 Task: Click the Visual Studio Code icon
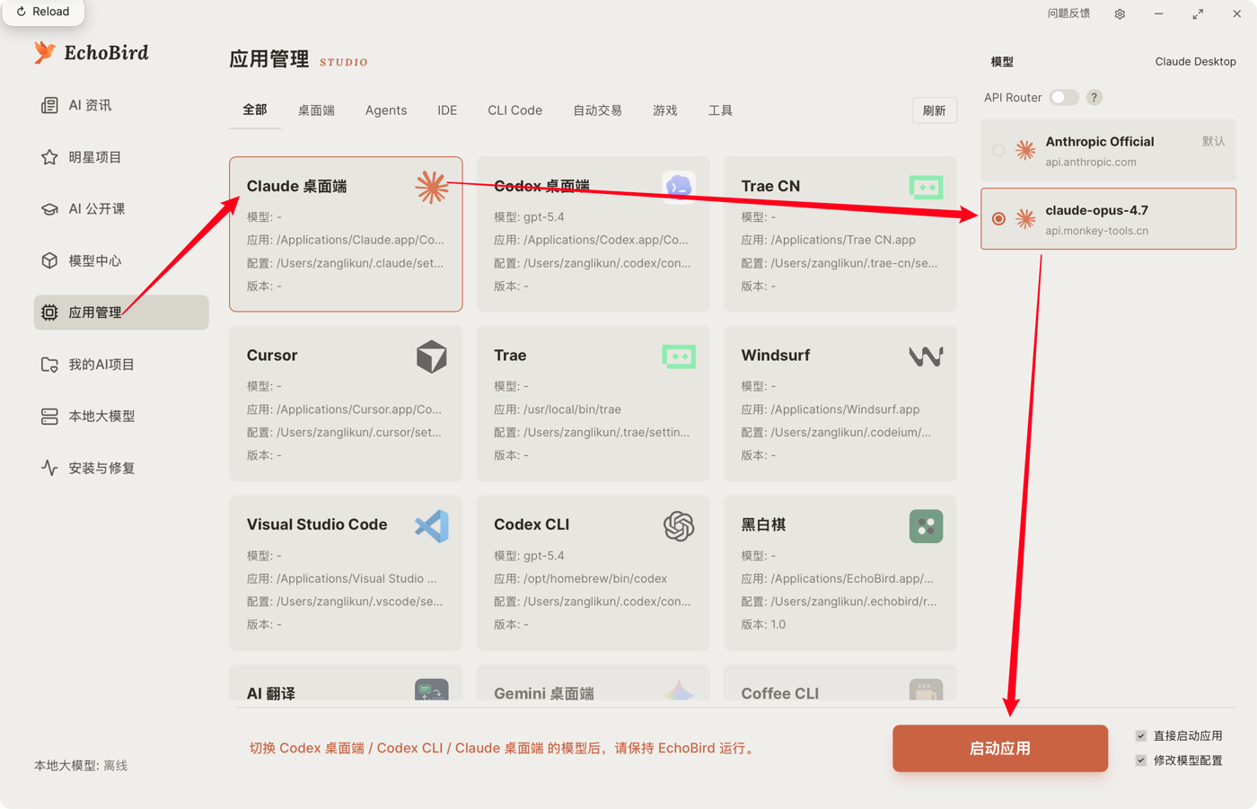[x=432, y=526]
